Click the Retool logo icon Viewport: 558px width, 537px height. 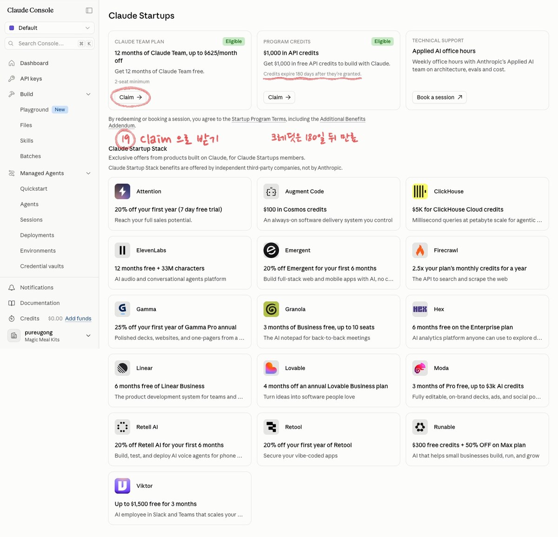click(271, 427)
